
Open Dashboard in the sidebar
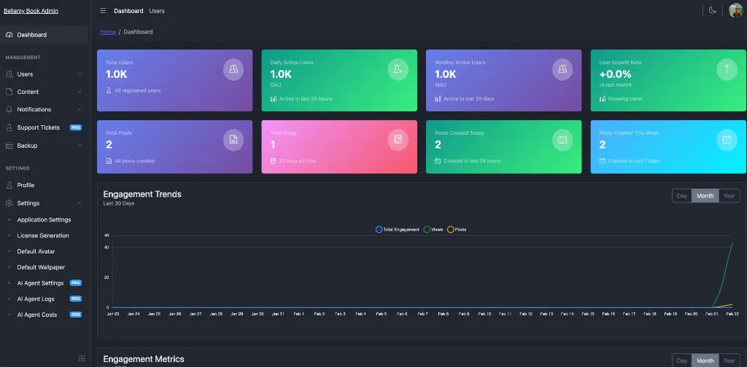44,35
